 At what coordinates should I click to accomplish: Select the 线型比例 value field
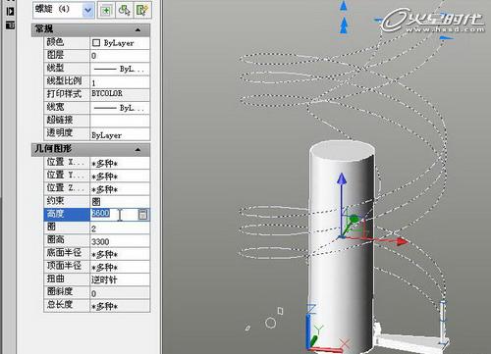(120, 81)
